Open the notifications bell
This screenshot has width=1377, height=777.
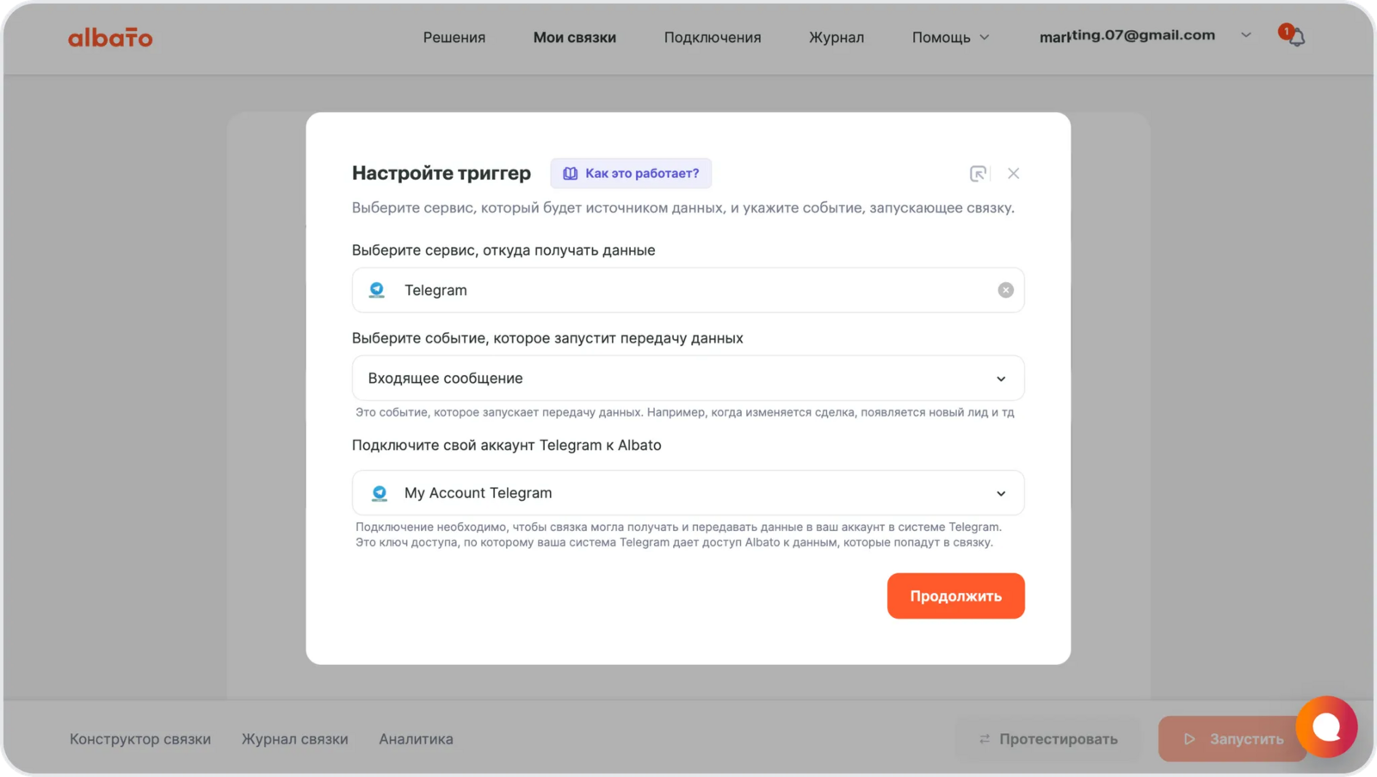pos(1295,37)
